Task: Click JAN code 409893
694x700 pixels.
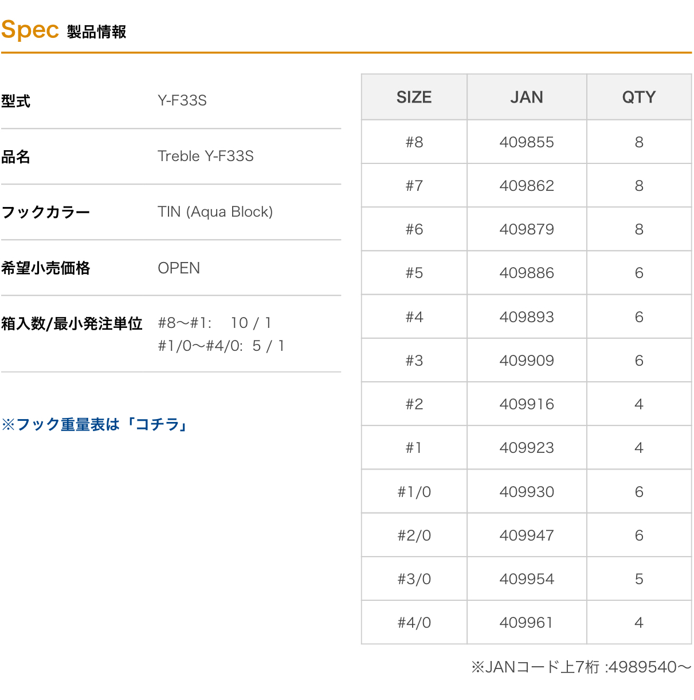Action: point(527,317)
